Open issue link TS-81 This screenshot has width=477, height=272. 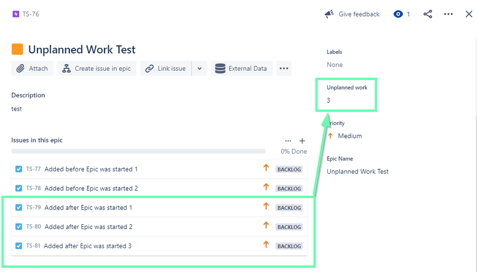33,246
